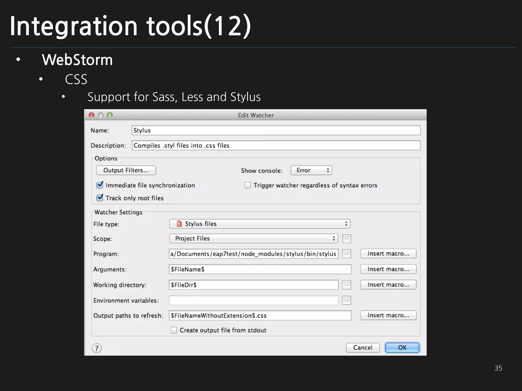Open help via the question mark icon
Image resolution: width=522 pixels, height=391 pixels.
(x=97, y=348)
